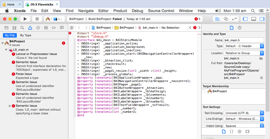Show the Debug navigator
The width and height of the screenshot is (270, 139).
[x=46, y=28]
